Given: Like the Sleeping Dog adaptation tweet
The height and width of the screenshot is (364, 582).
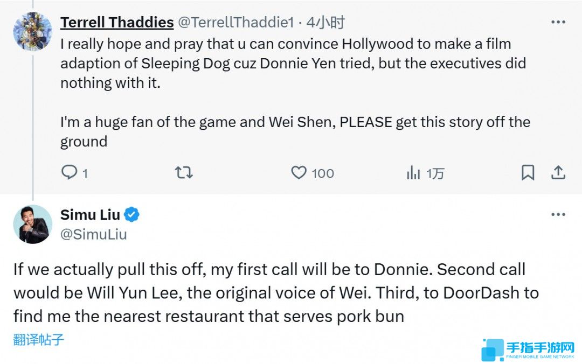Looking at the screenshot, I should [299, 173].
